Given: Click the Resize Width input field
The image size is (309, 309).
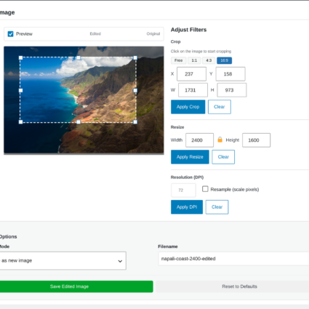Looking at the screenshot, I should pos(199,140).
